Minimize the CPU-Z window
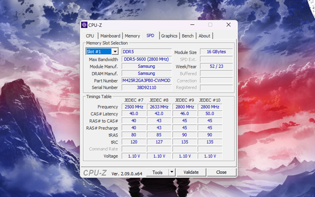The width and height of the screenshot is (315, 197). click(192, 25)
